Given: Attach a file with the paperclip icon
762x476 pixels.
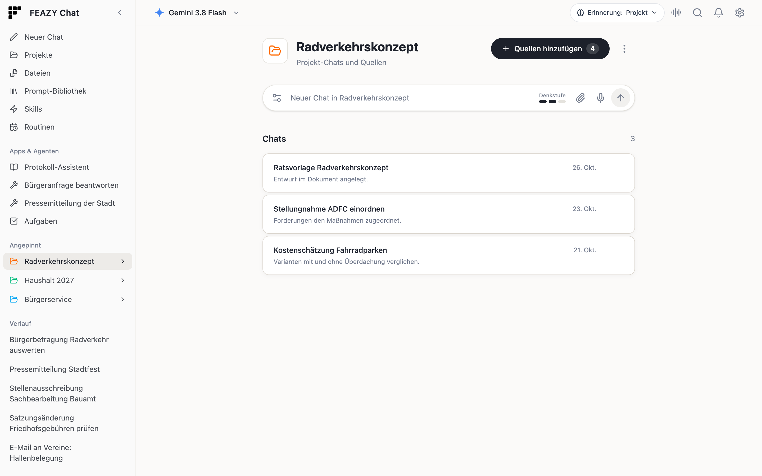Looking at the screenshot, I should [580, 98].
